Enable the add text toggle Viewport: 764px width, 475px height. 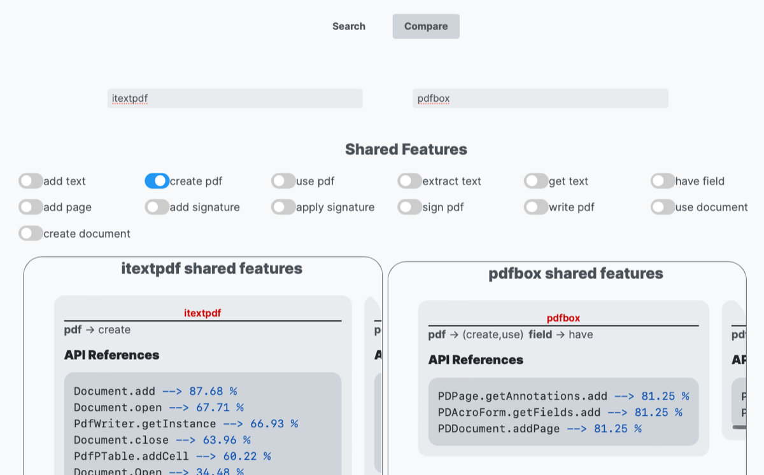click(31, 181)
